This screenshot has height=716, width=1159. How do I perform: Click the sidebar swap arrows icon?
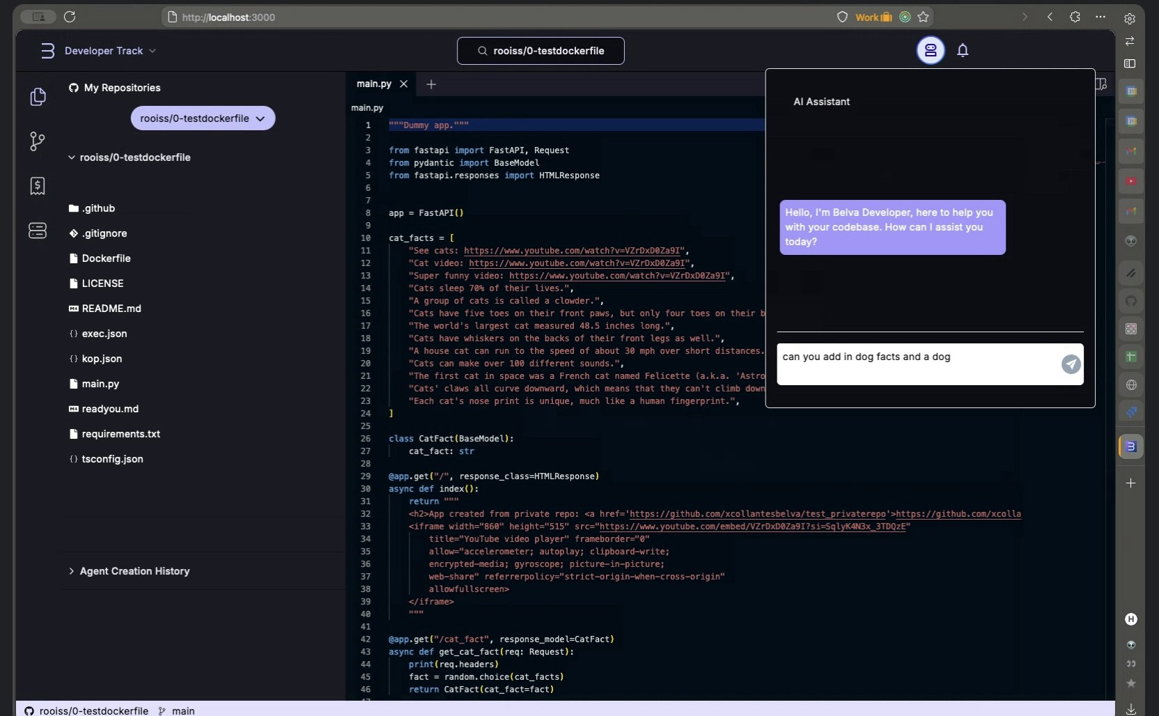click(1130, 41)
